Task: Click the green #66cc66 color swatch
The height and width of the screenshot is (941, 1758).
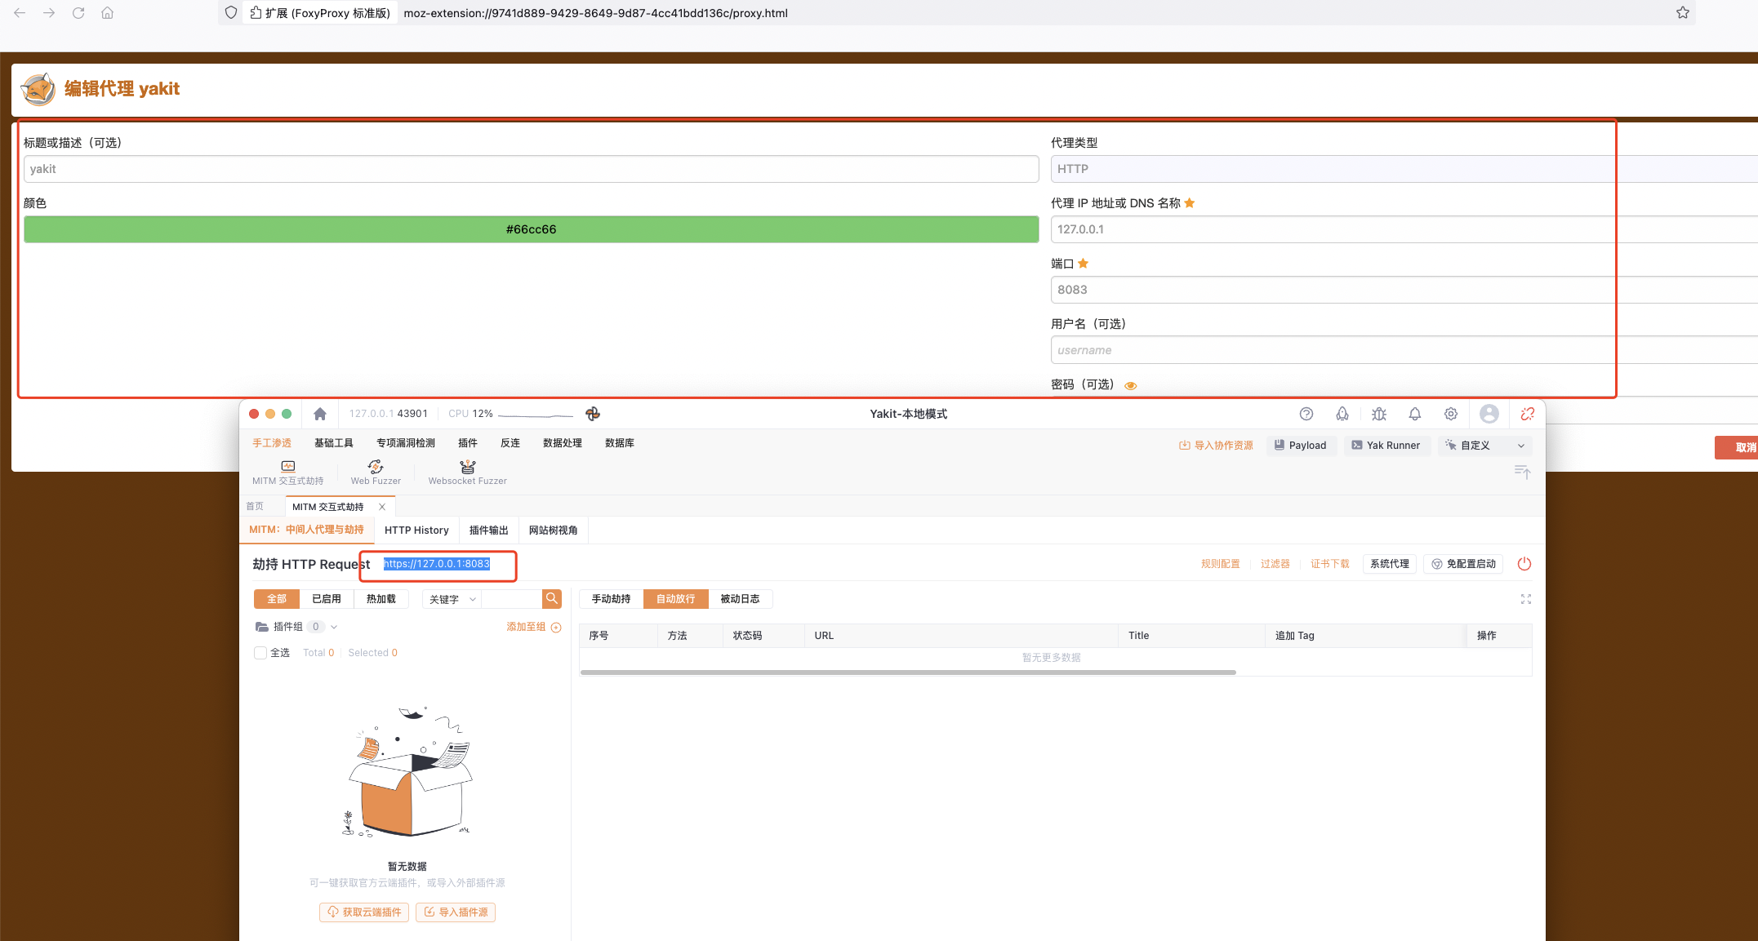Action: coord(531,229)
